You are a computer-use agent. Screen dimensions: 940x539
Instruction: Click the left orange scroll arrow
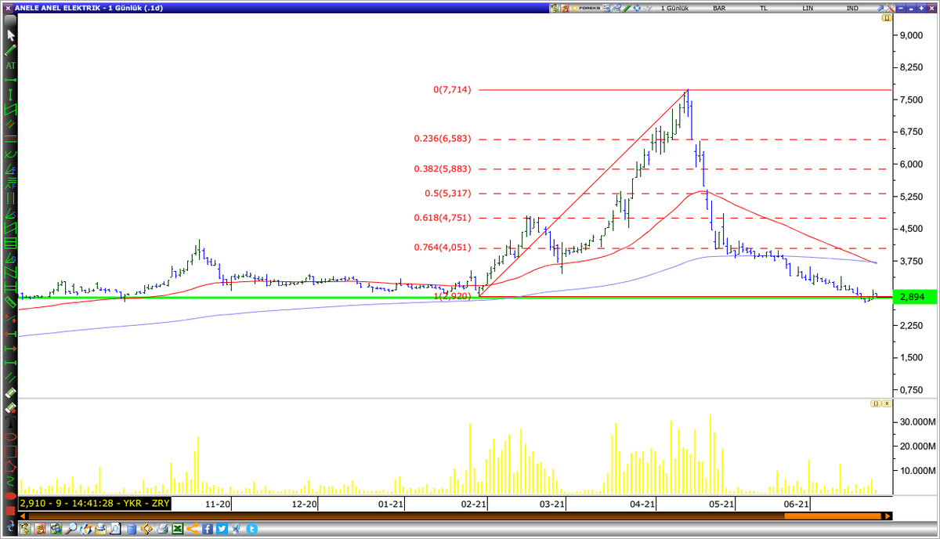click(x=23, y=515)
